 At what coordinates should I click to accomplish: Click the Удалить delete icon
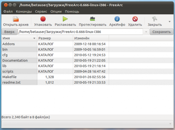pyautogui.click(x=135, y=19)
